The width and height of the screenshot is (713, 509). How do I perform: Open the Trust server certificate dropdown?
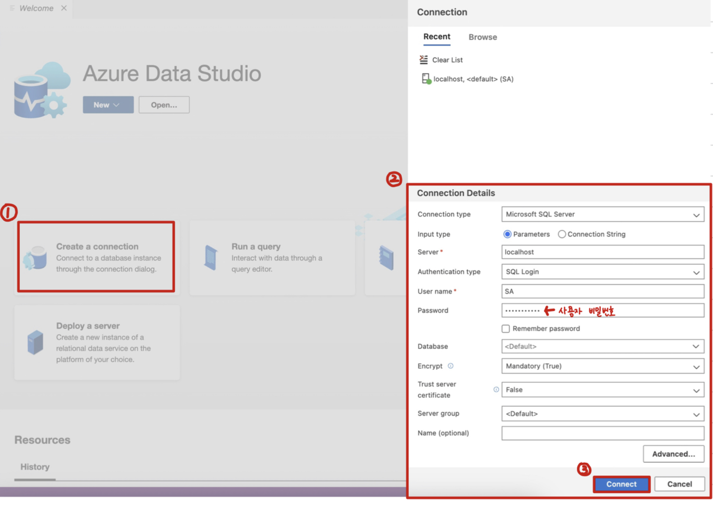click(603, 390)
